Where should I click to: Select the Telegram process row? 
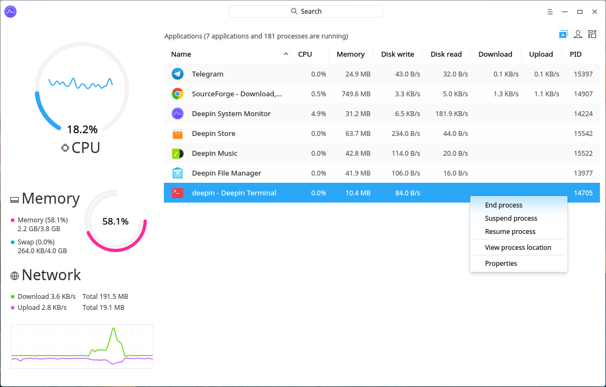coord(382,74)
